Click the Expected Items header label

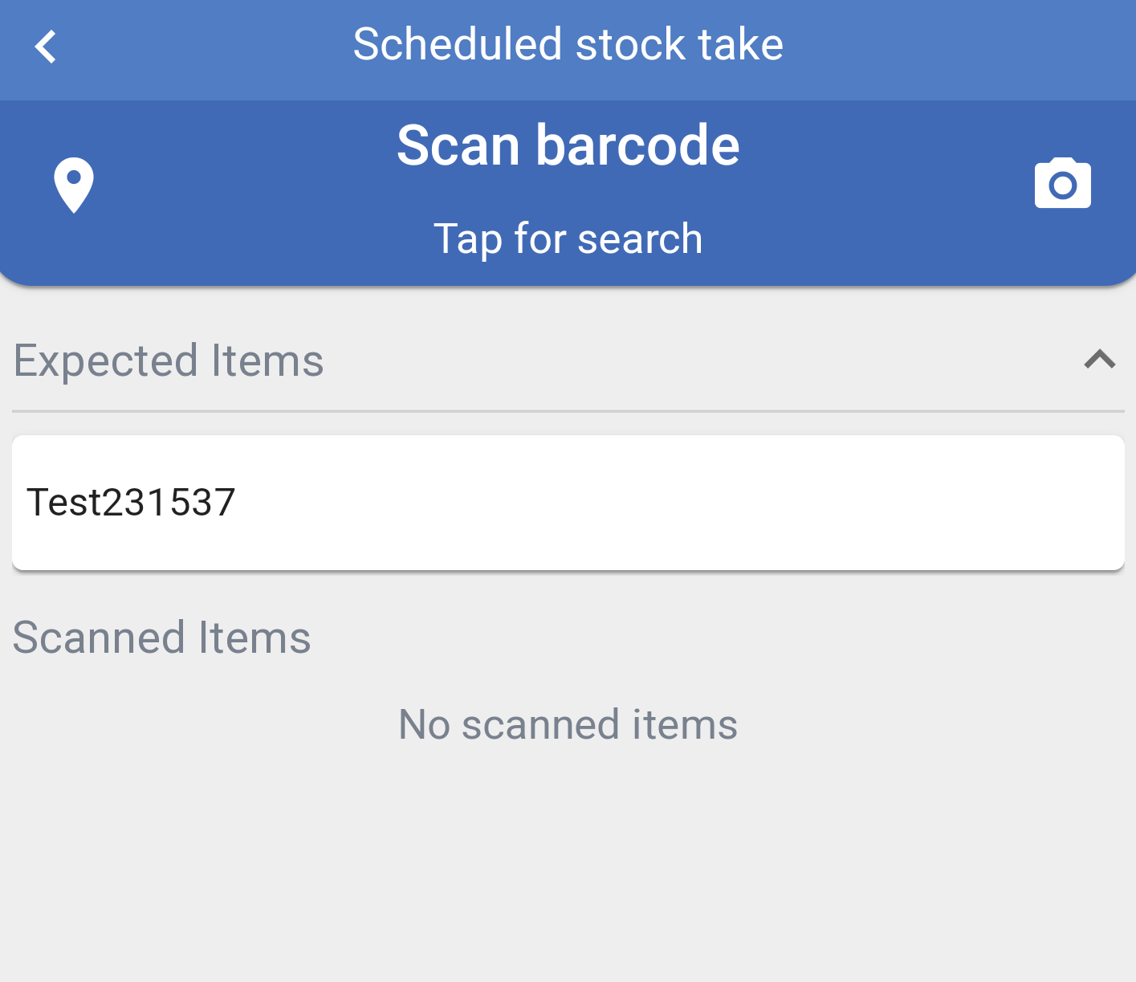point(169,361)
